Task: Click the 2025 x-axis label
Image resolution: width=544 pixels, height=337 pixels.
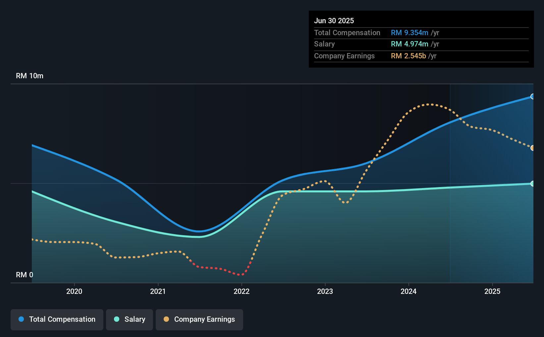Action: pyautogui.click(x=492, y=291)
